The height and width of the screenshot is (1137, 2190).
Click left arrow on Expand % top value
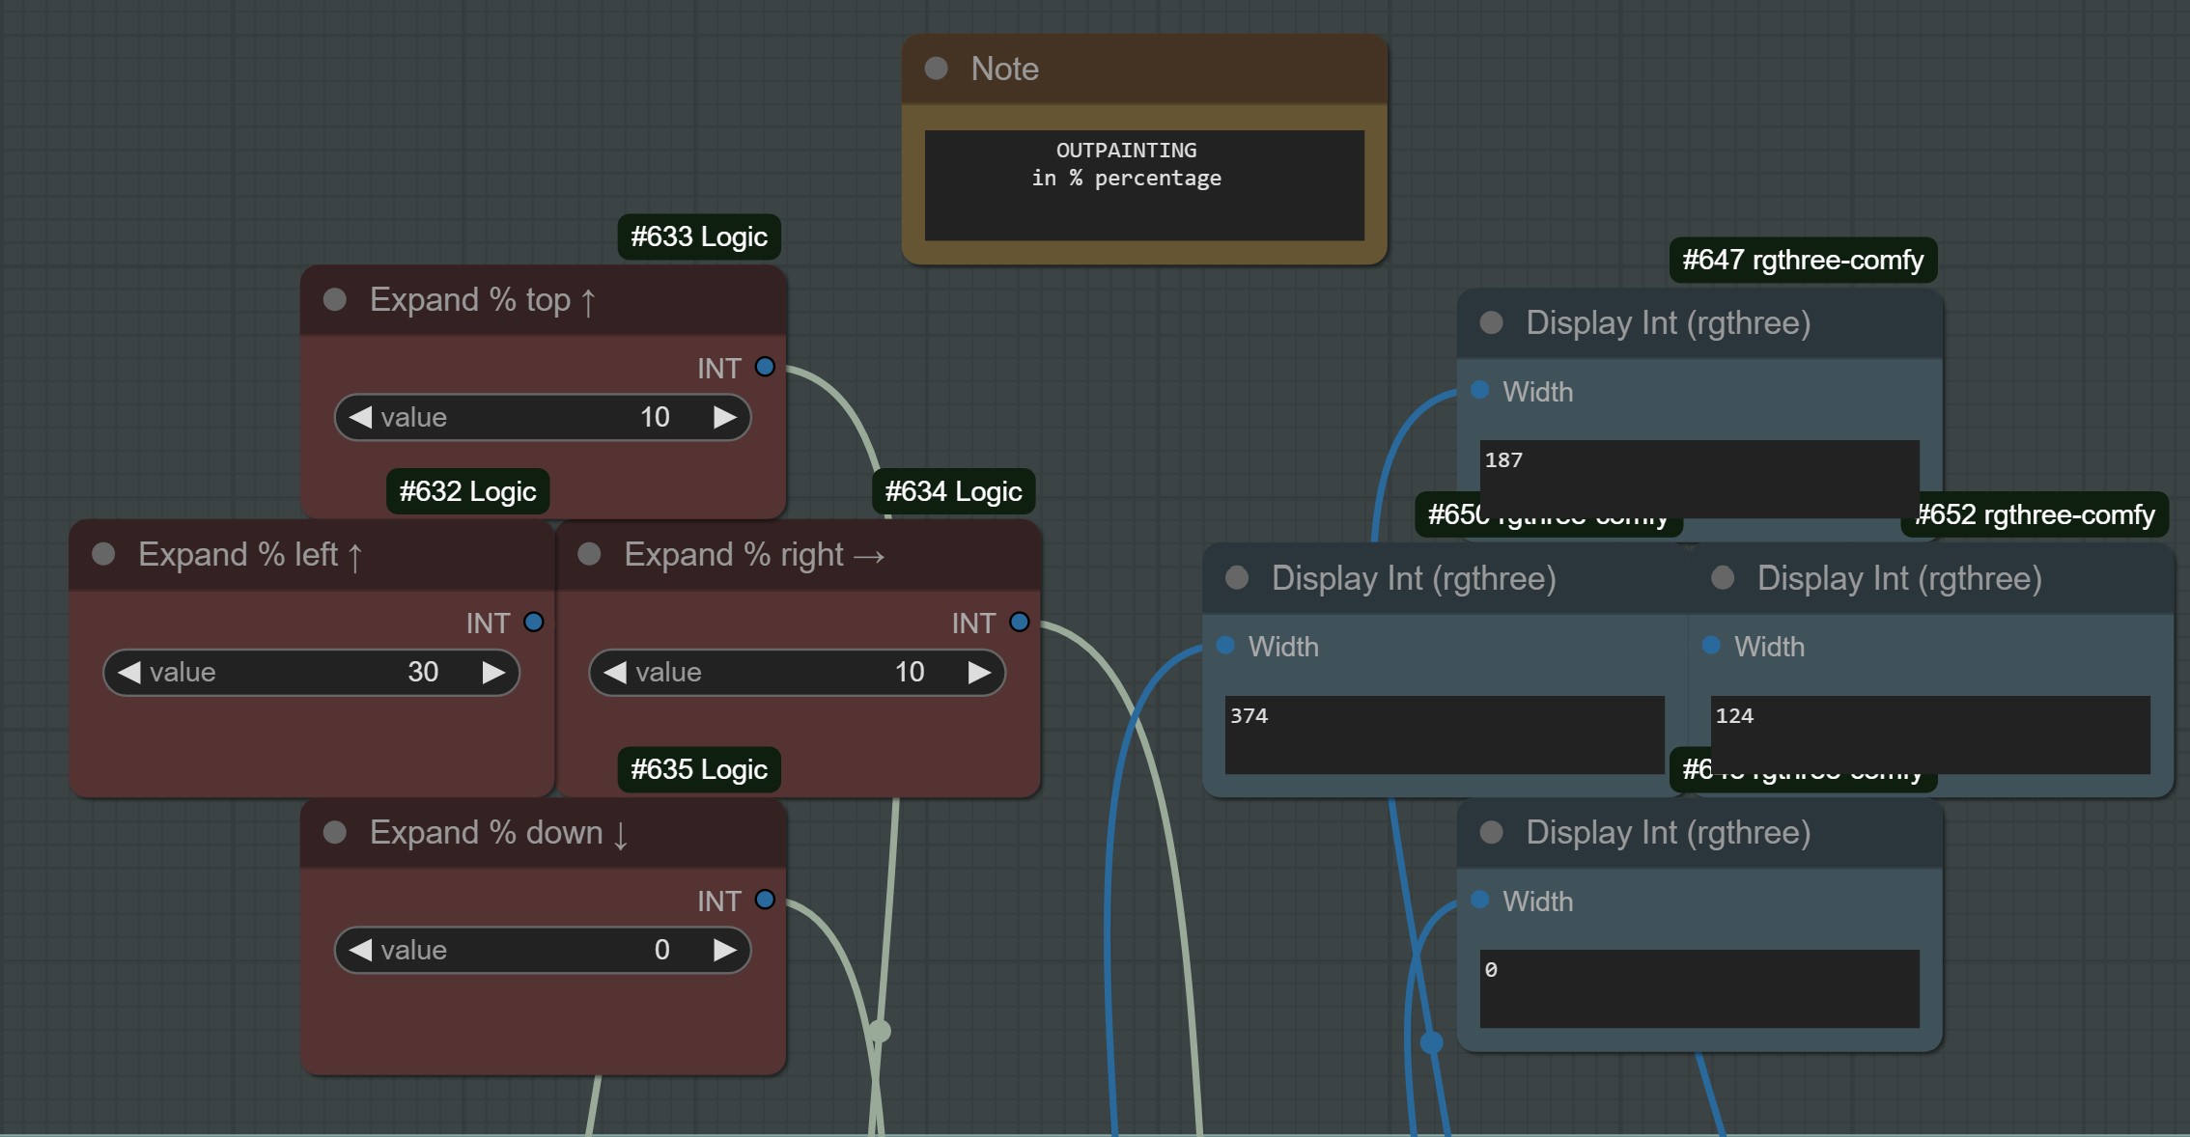point(360,417)
